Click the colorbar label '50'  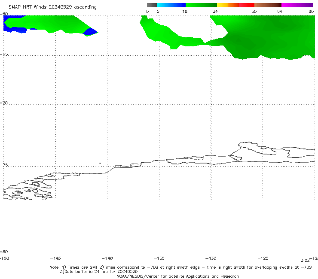[x=254, y=11]
